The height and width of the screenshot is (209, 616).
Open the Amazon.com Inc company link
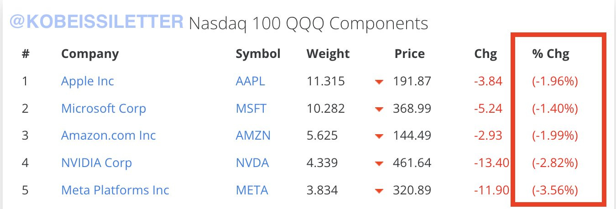(x=109, y=136)
